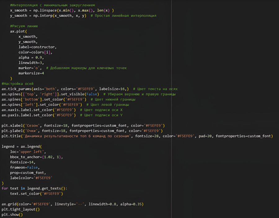Click the 'ax.plot(' line
Viewport: 279px width, 218px height.
19,31
